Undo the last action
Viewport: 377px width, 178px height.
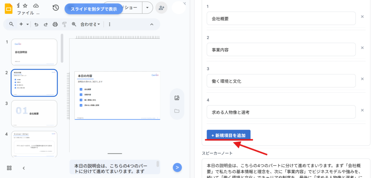(36, 24)
